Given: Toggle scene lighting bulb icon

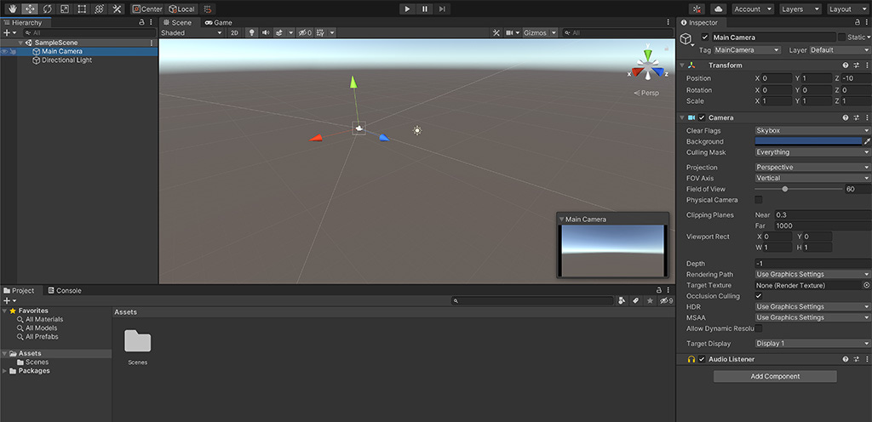Looking at the screenshot, I should click(251, 33).
